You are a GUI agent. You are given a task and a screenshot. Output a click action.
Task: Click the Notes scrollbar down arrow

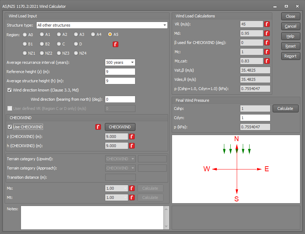coord(166,227)
